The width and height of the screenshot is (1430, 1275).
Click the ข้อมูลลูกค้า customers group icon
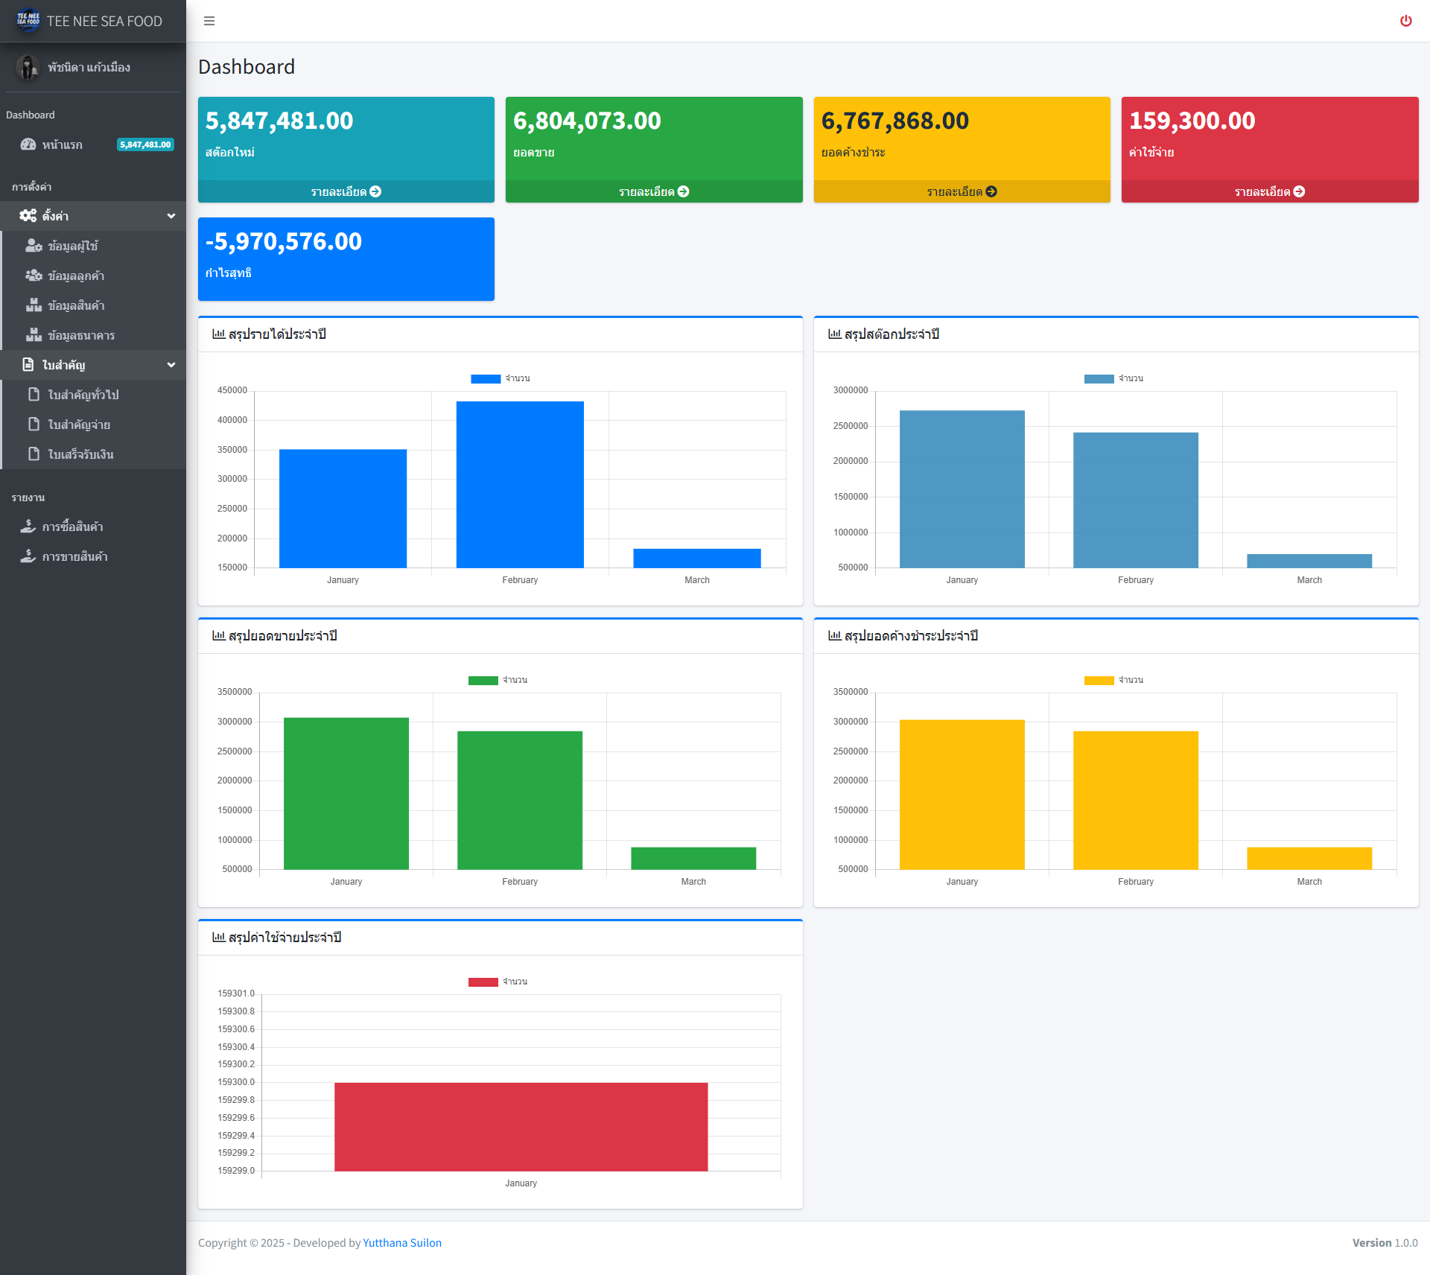[x=34, y=276]
